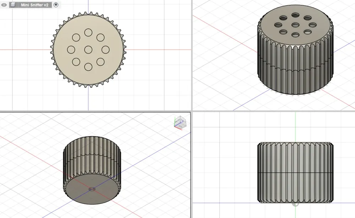Click the component cube icon beside Mini Sniffer v2
This screenshot has width=355, height=218.
pos(13,5)
